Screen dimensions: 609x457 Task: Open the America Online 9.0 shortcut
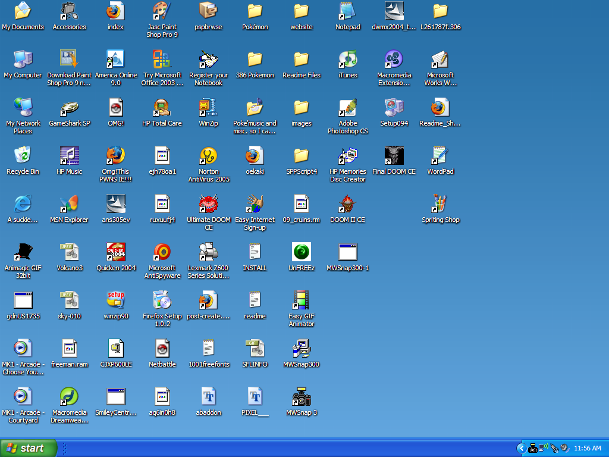coord(116,59)
